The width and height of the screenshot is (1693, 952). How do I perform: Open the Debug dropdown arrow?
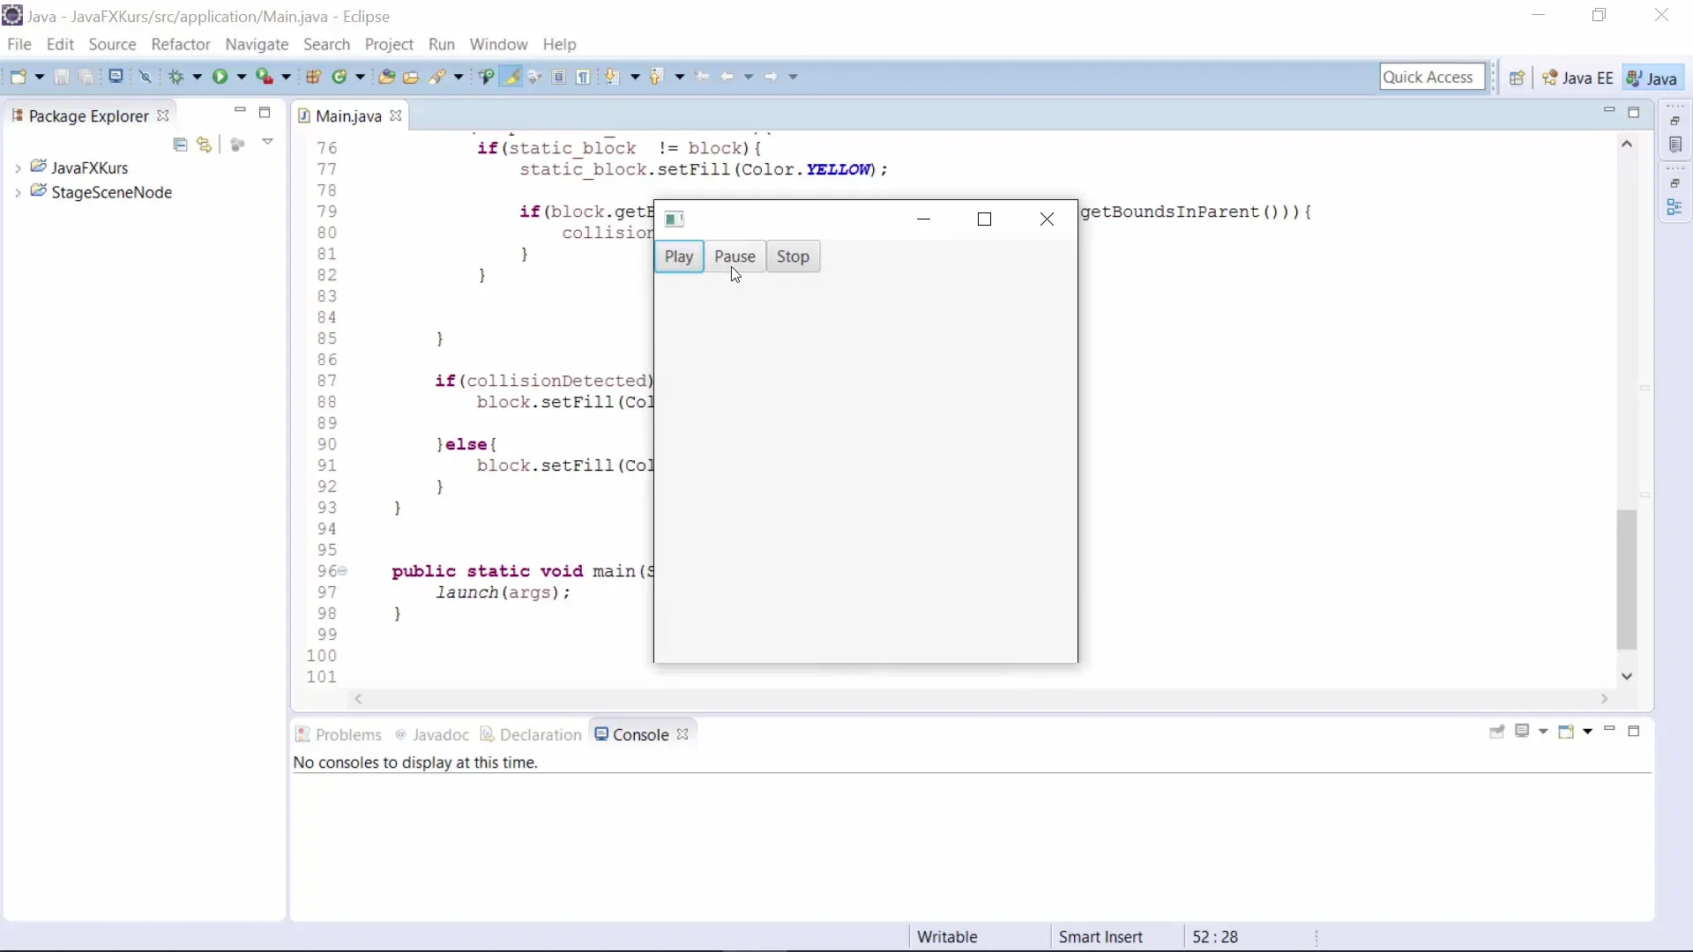198,77
